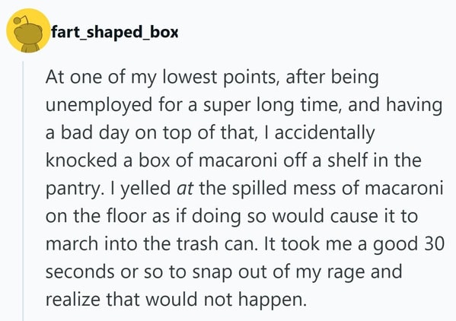Select the phrase "At one of my lowest points"
Viewport: 456px width, 321px height.
[x=162, y=78]
